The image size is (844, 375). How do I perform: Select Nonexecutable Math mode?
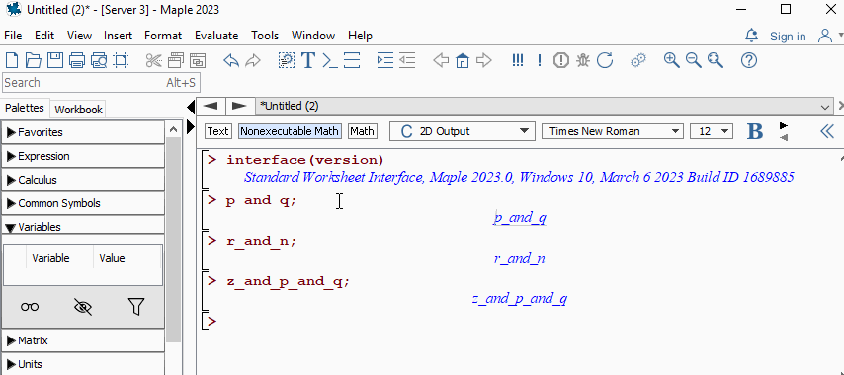click(x=290, y=131)
